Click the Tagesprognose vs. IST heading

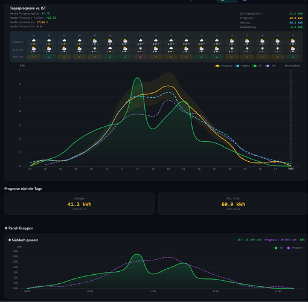point(28,8)
